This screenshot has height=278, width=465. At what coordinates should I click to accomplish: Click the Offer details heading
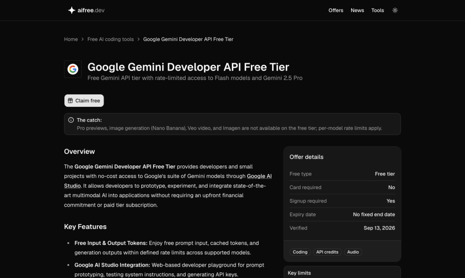coord(307,157)
